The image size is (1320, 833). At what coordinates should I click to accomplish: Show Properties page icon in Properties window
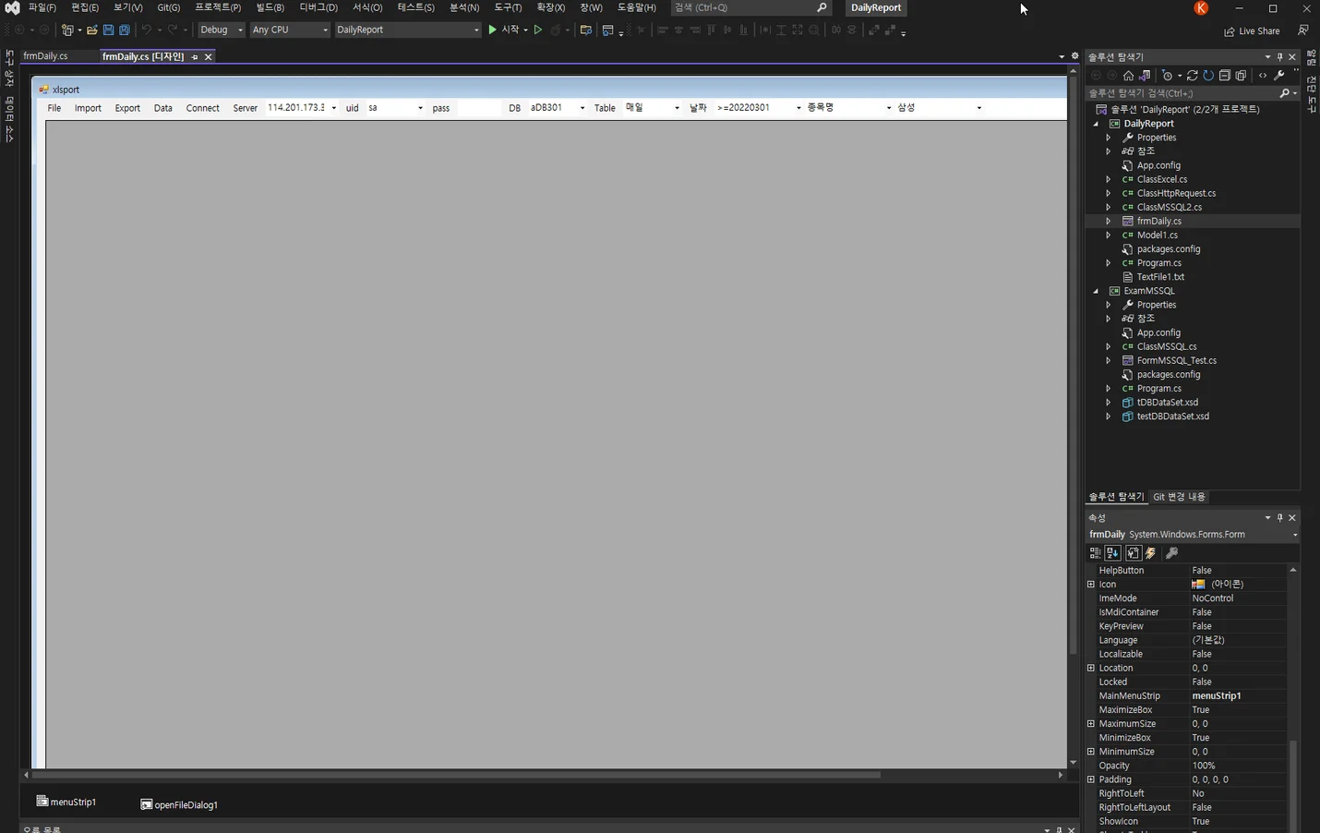pos(1134,553)
